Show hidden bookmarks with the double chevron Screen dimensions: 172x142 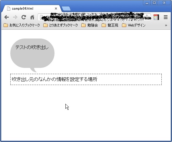click(166, 25)
